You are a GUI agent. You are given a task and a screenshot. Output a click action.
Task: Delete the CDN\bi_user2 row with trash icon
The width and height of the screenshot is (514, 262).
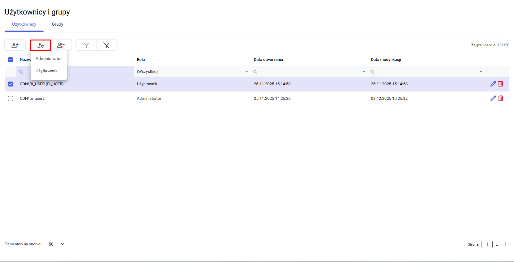point(501,98)
